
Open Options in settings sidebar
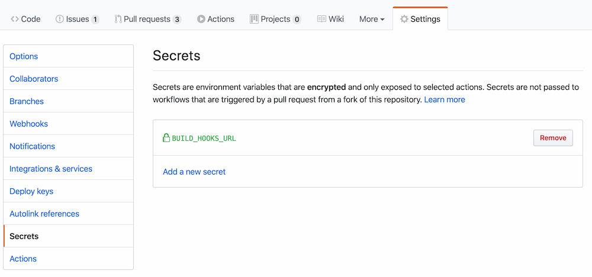pyautogui.click(x=68, y=56)
